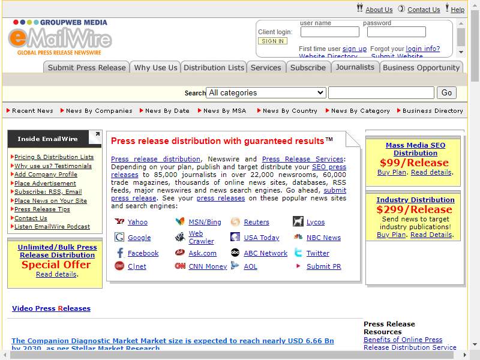
Task: Click the NBC News peacock icon
Action: click(298, 236)
